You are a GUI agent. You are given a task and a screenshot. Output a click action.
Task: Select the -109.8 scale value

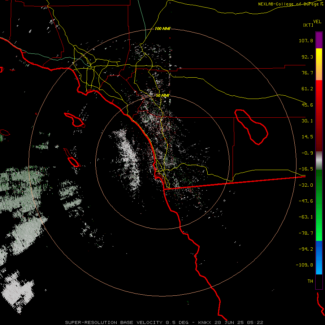(304, 265)
